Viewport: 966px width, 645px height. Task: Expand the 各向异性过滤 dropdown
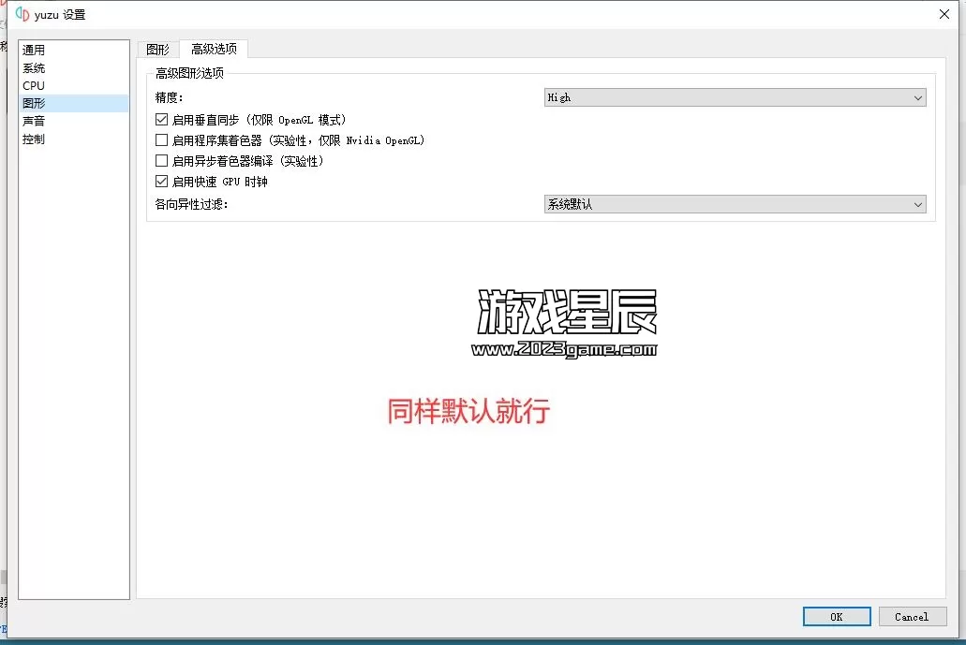pos(735,204)
